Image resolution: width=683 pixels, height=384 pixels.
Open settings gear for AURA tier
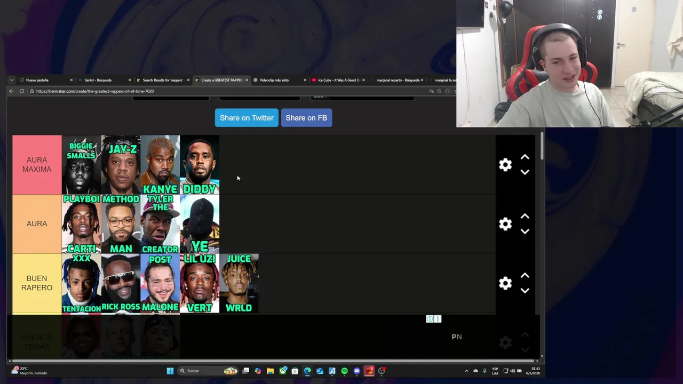[x=505, y=224]
